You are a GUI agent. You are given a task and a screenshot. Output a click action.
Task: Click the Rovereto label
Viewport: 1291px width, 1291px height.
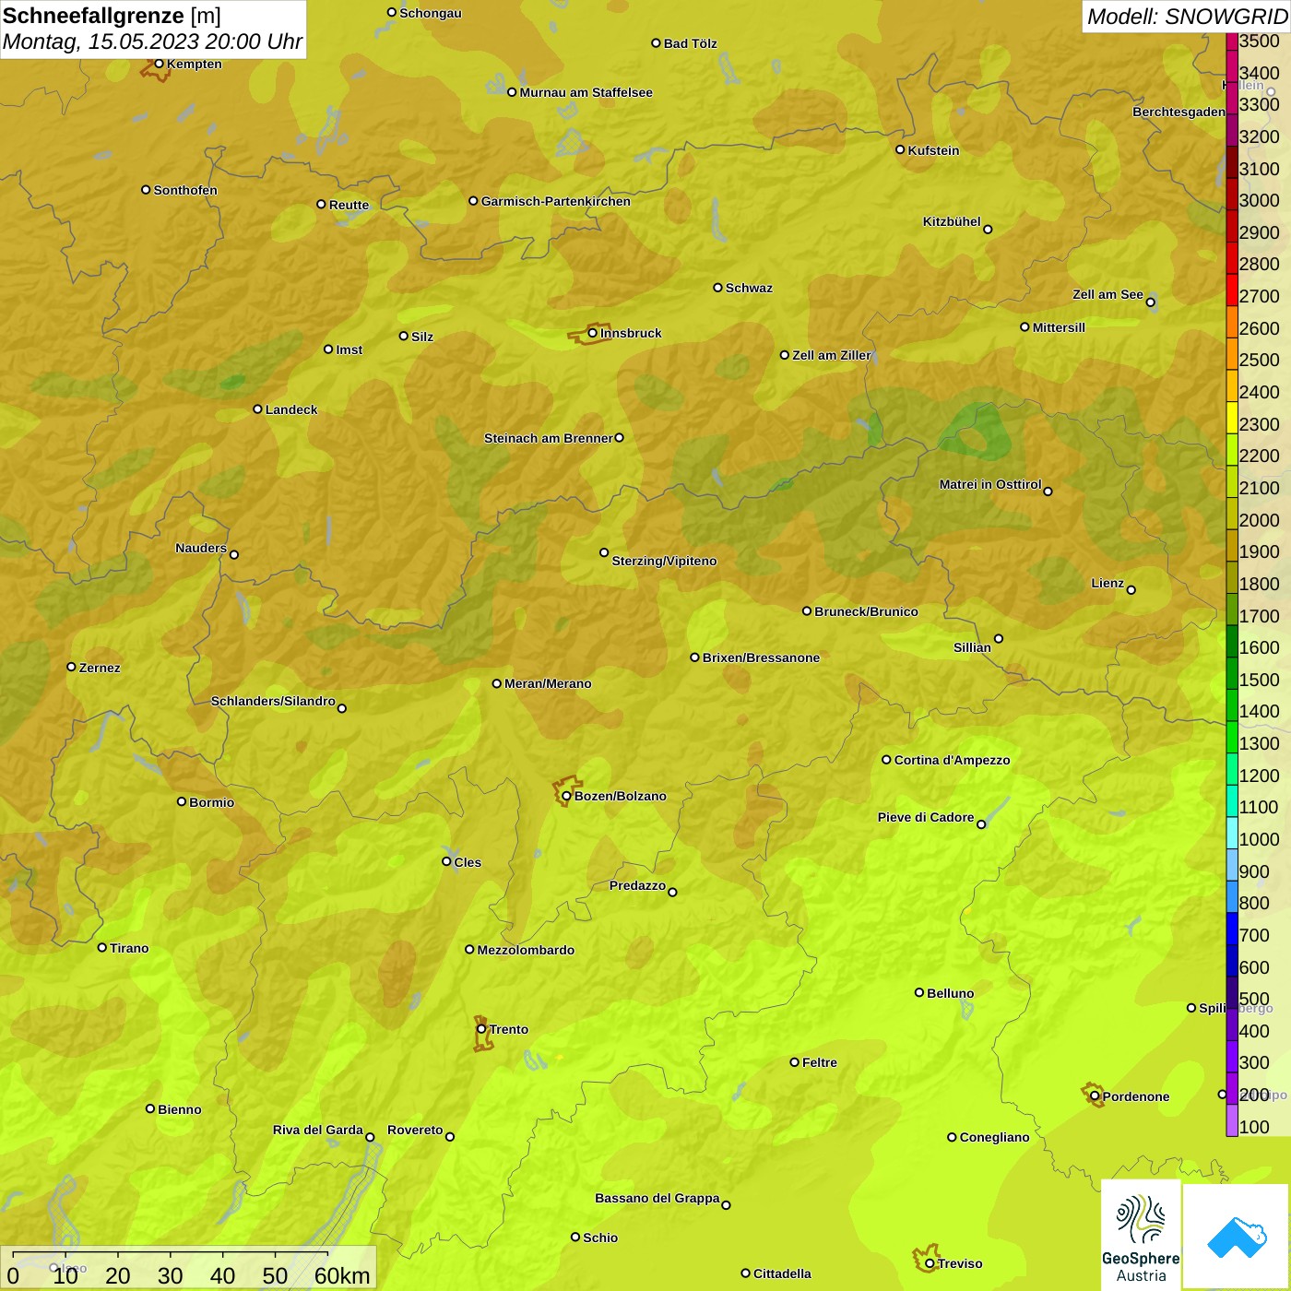coord(415,1130)
